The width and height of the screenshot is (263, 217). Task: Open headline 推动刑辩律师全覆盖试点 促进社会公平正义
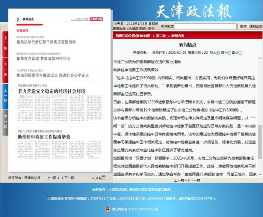53,75
